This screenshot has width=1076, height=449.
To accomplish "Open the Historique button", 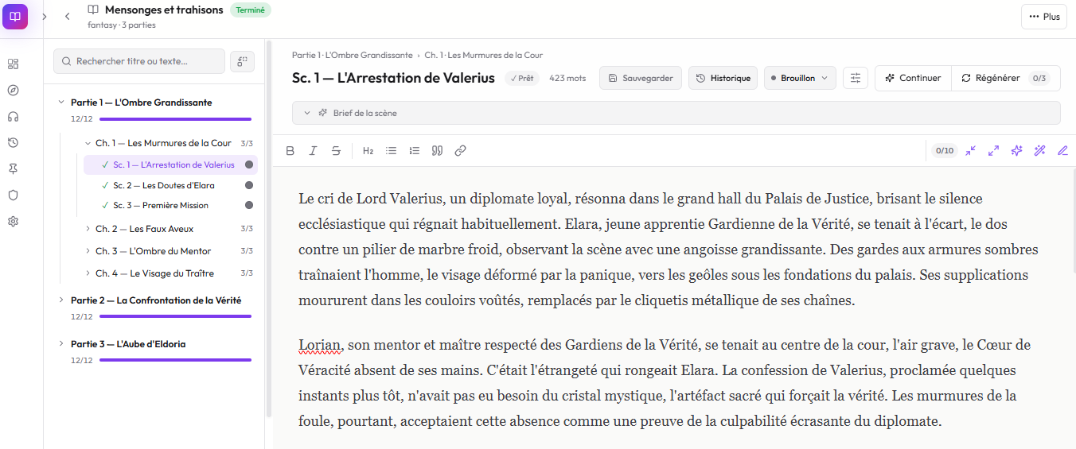I will point(723,78).
